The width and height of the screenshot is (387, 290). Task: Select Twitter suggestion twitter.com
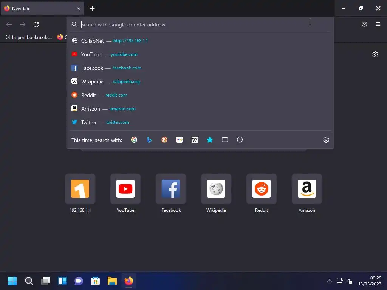[x=200, y=122]
